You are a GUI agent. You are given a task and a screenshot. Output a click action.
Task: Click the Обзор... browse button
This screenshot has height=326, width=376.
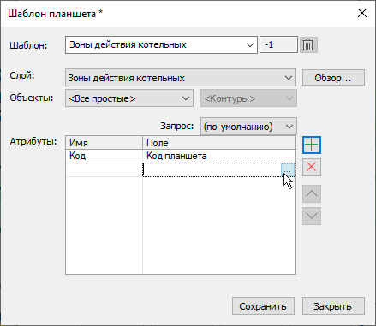click(x=333, y=78)
